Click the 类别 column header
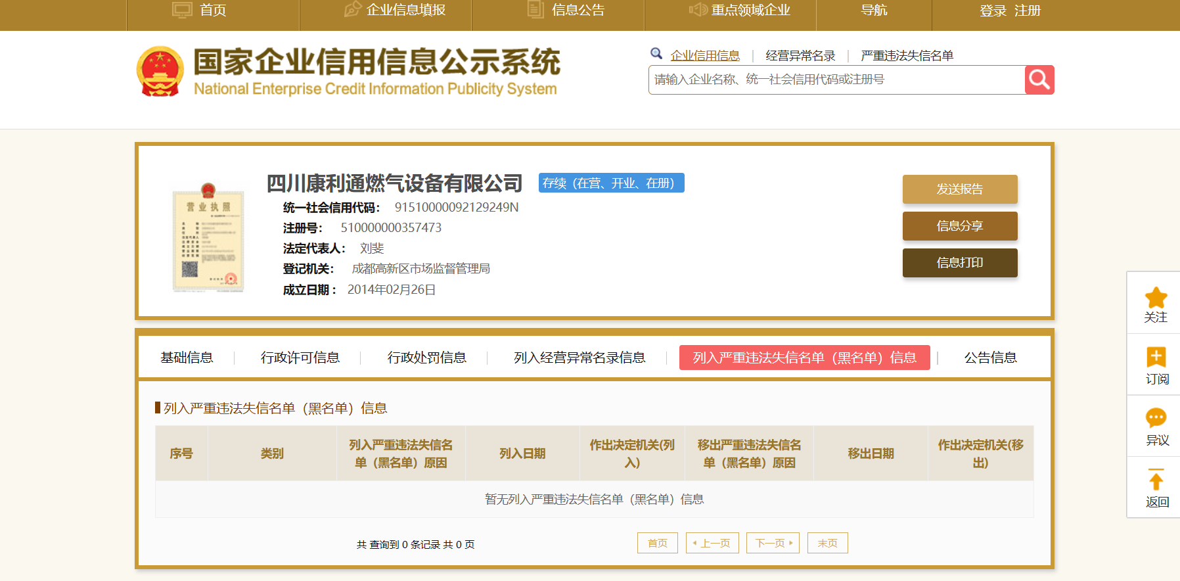1180x581 pixels. pos(272,453)
